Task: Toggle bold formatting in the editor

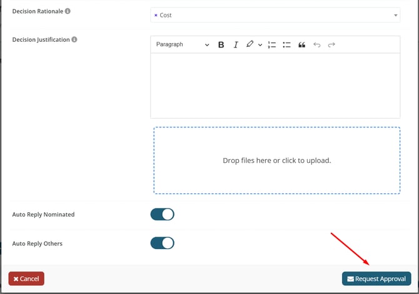Action: [221, 45]
